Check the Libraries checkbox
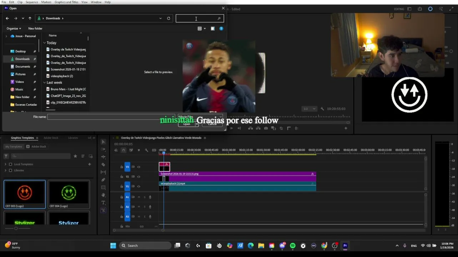Screen dimensions: 458x257 (10, 170)
